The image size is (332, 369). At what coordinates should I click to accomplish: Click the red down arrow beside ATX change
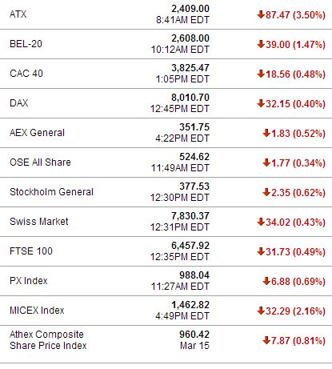point(261,14)
